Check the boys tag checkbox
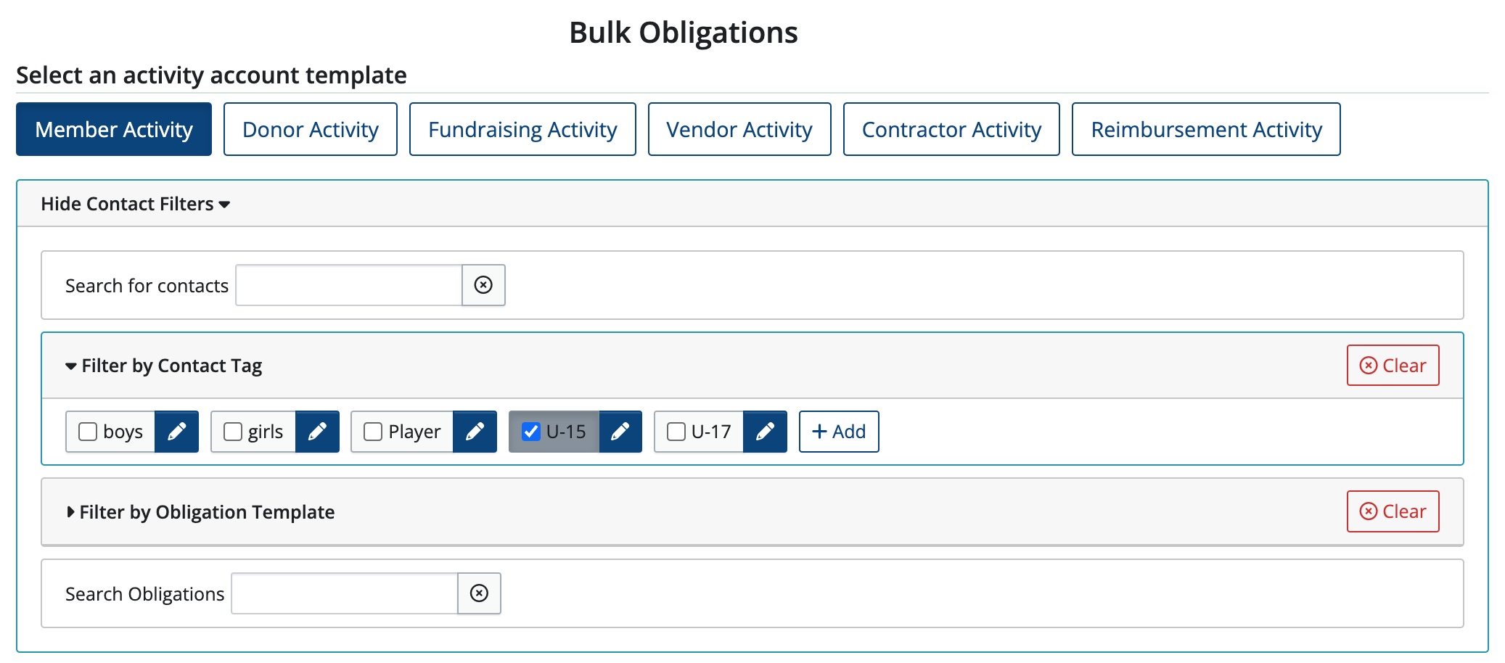The width and height of the screenshot is (1505, 663). point(88,432)
